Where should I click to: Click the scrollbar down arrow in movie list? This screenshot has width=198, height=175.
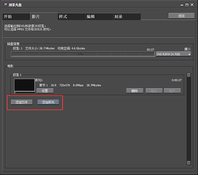coord(189,163)
